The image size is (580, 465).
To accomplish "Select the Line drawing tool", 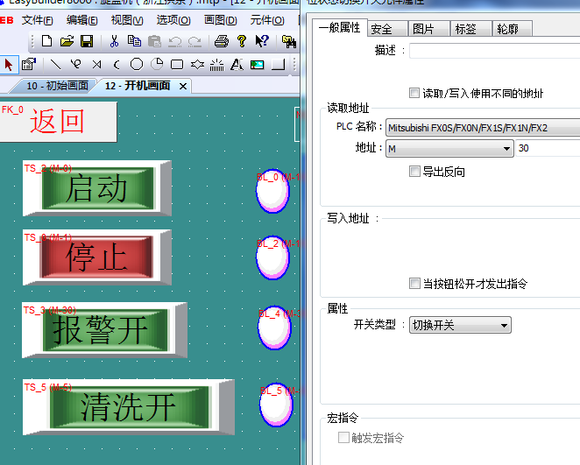I will pyautogui.click(x=55, y=64).
